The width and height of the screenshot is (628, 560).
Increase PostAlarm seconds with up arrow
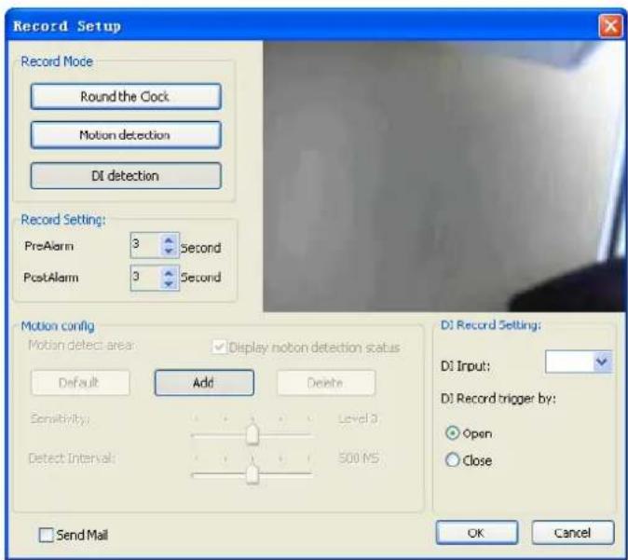point(169,272)
